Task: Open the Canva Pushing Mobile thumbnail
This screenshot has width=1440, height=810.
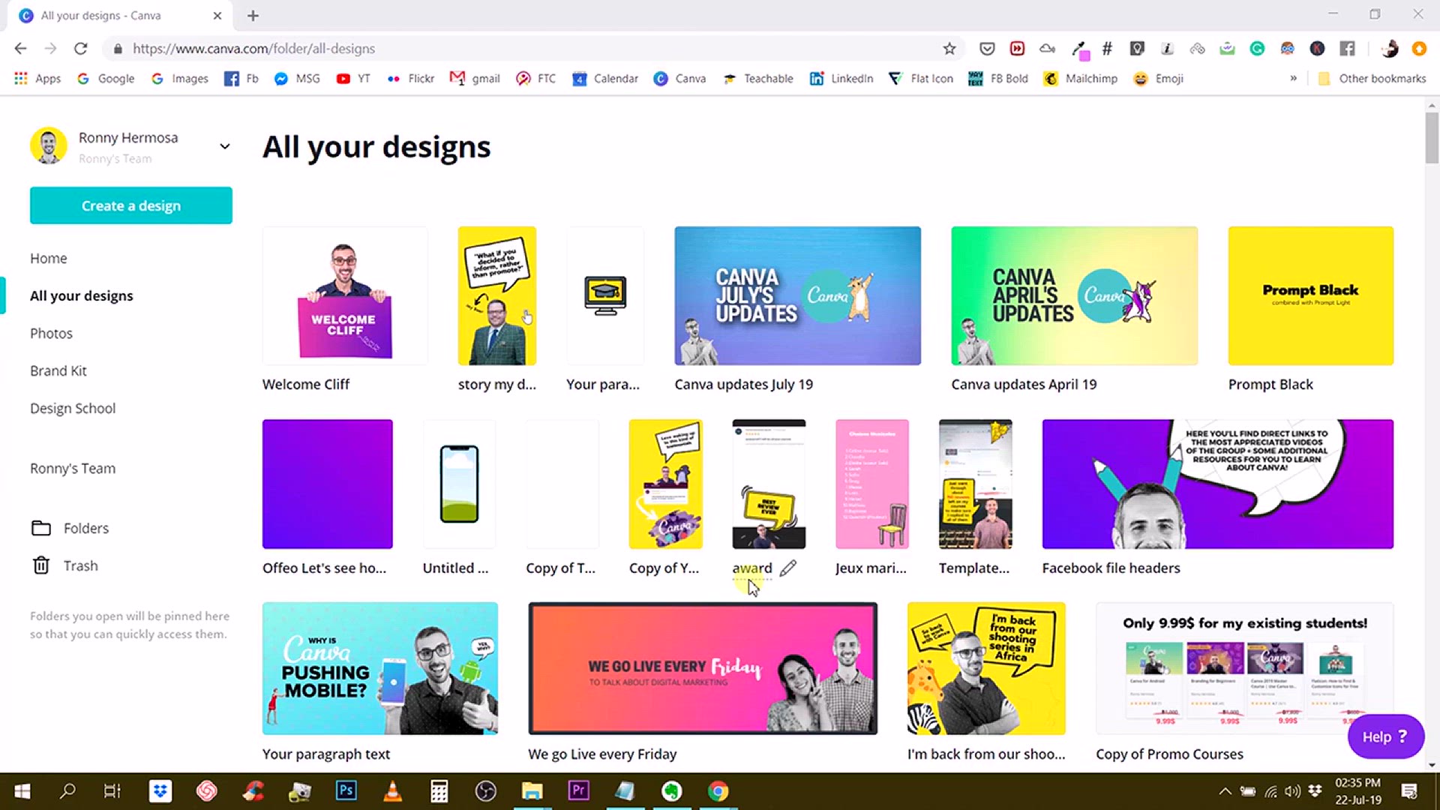Action: point(380,668)
